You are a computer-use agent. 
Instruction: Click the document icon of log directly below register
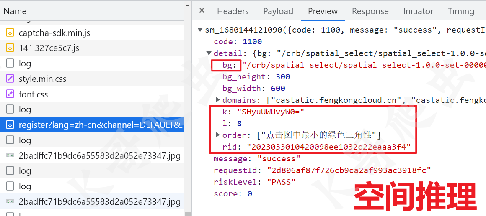(x=10, y=140)
